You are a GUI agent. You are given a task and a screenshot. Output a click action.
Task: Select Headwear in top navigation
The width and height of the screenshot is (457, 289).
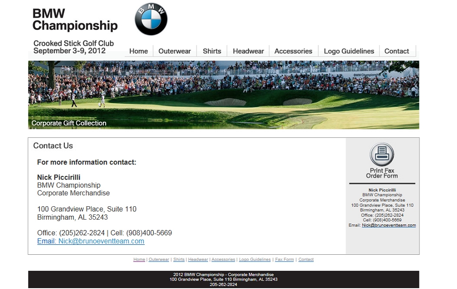(248, 51)
